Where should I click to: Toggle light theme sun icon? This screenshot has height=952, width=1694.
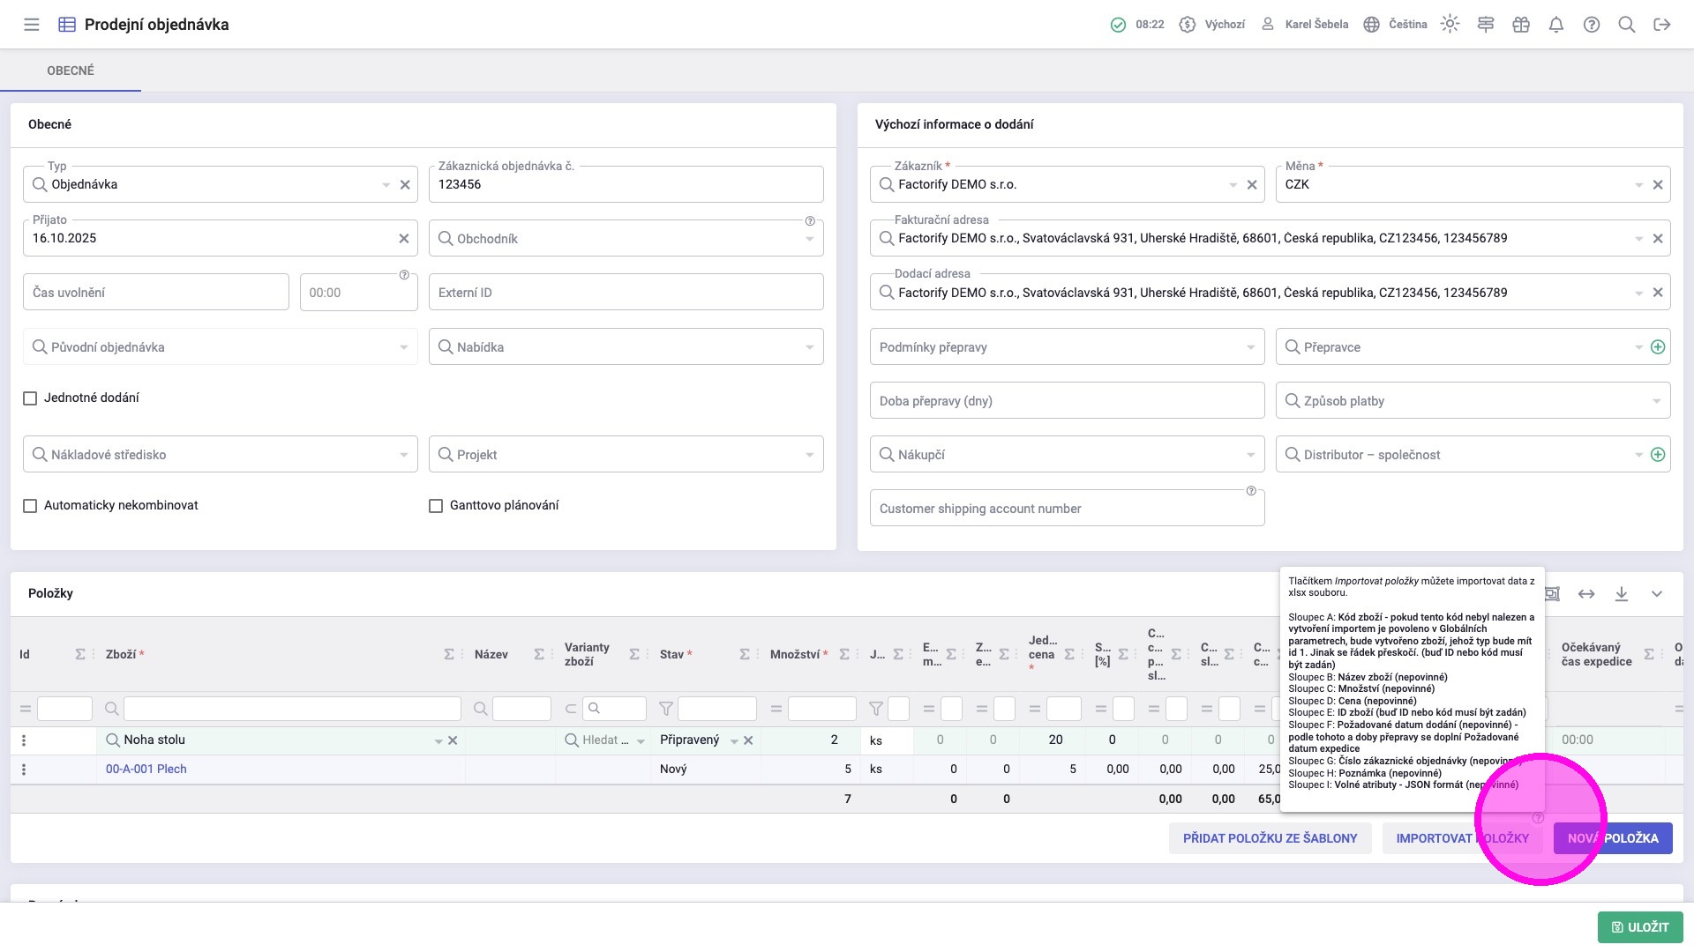tap(1450, 25)
